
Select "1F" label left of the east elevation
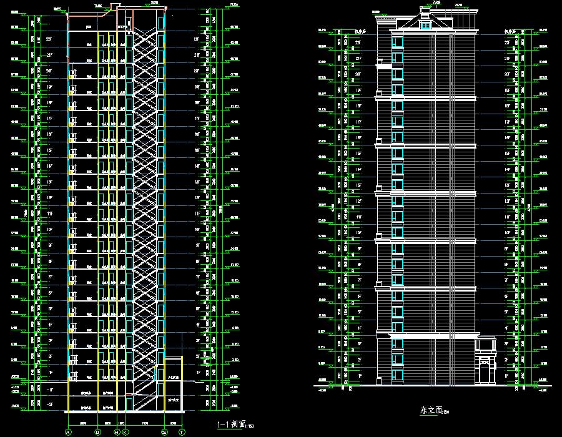(360, 376)
